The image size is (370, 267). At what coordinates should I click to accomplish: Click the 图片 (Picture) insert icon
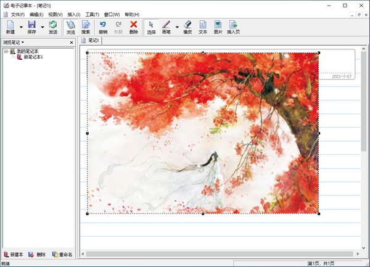[218, 27]
